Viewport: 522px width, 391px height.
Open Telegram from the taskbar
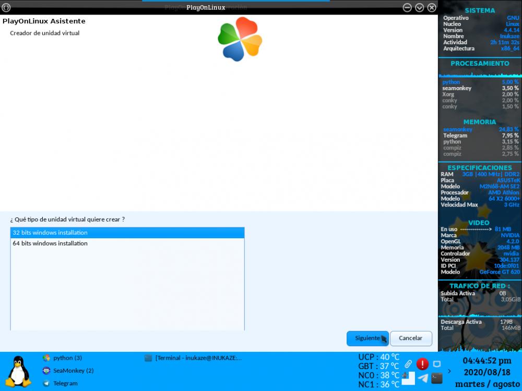pyautogui.click(x=61, y=383)
